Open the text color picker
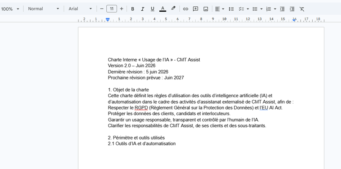This screenshot has height=169, width=341. pyautogui.click(x=163, y=9)
